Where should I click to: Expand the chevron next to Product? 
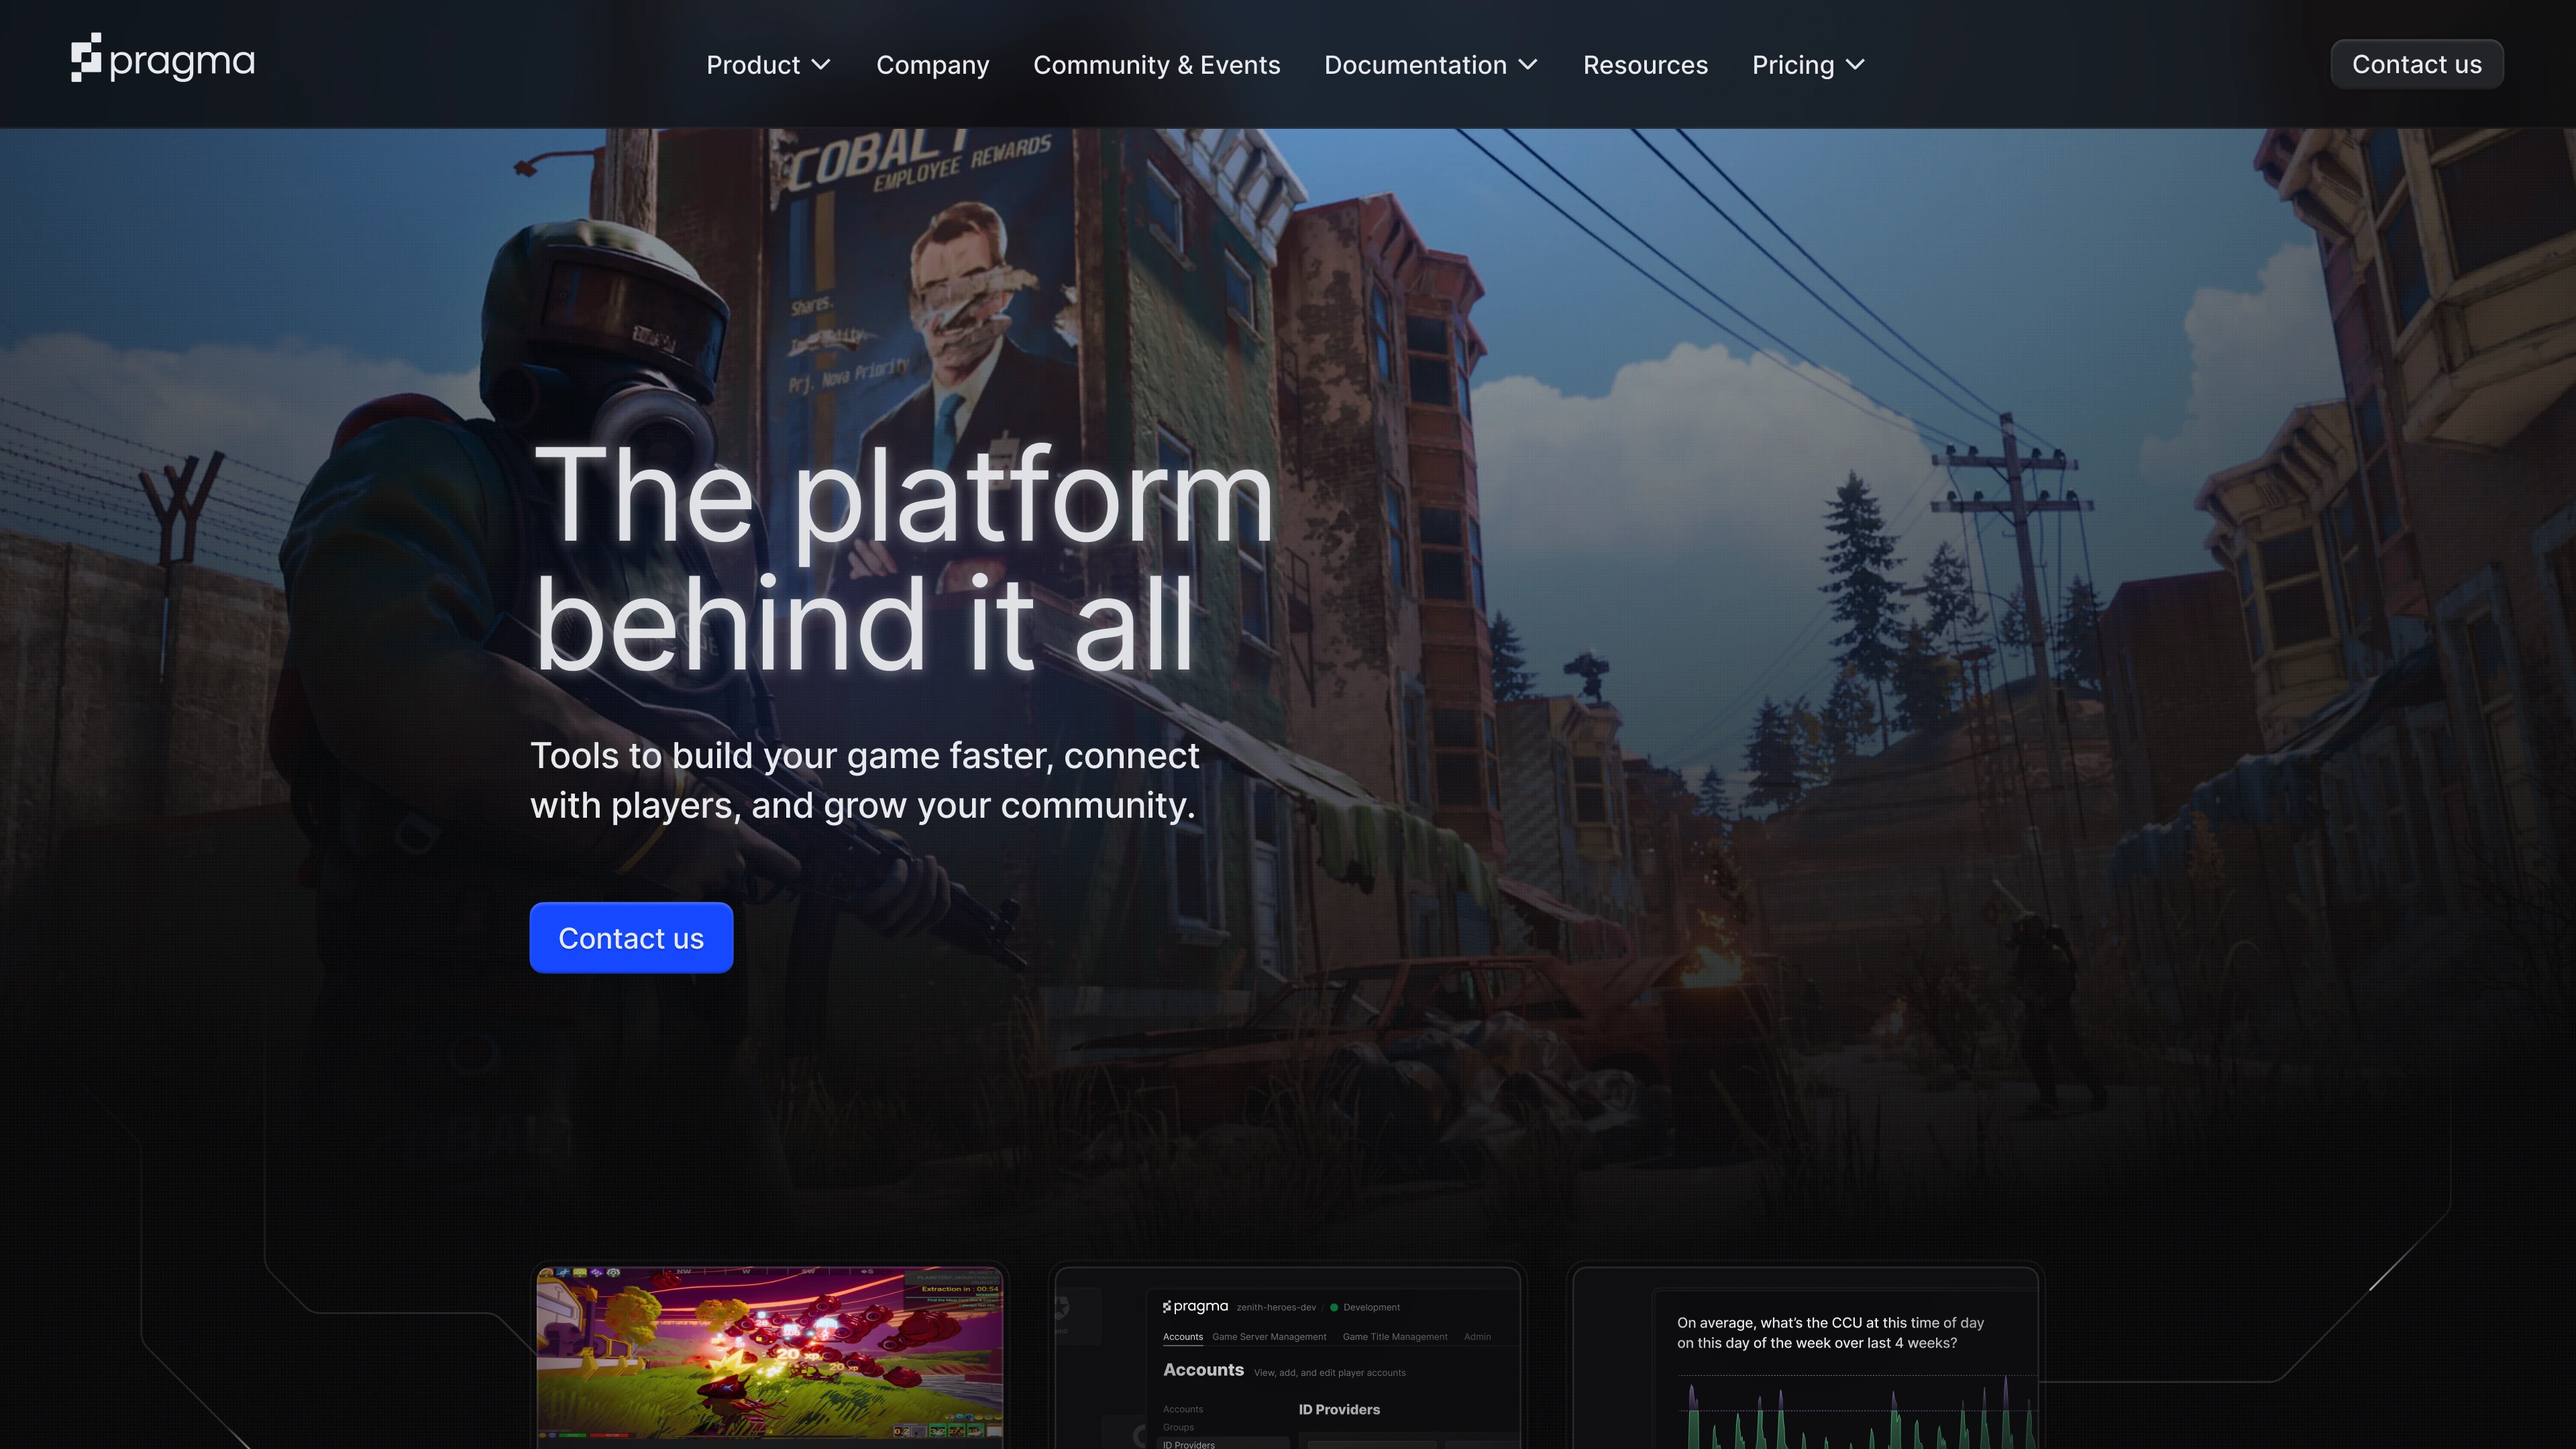(821, 65)
